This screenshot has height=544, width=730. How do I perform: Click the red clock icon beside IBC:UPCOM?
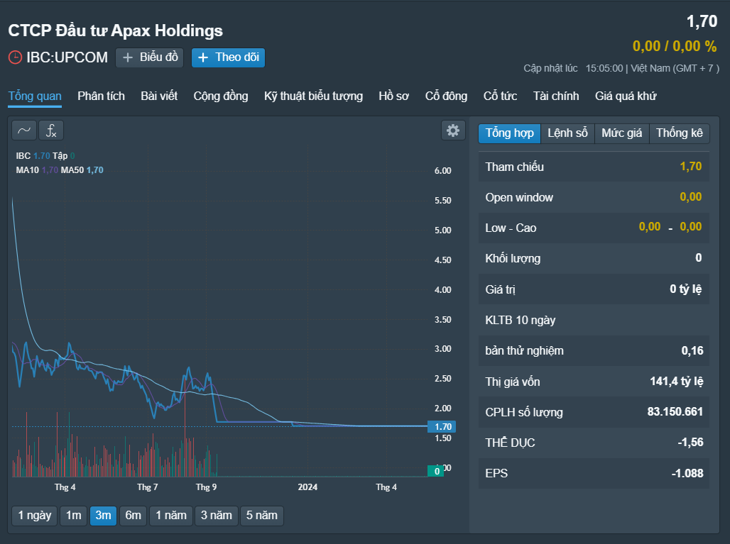(15, 57)
